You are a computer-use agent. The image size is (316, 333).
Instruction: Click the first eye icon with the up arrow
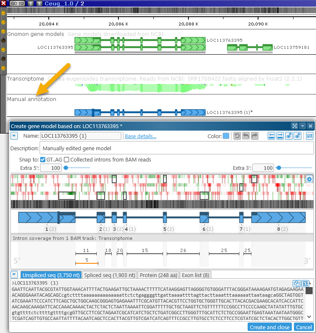coord(288,136)
